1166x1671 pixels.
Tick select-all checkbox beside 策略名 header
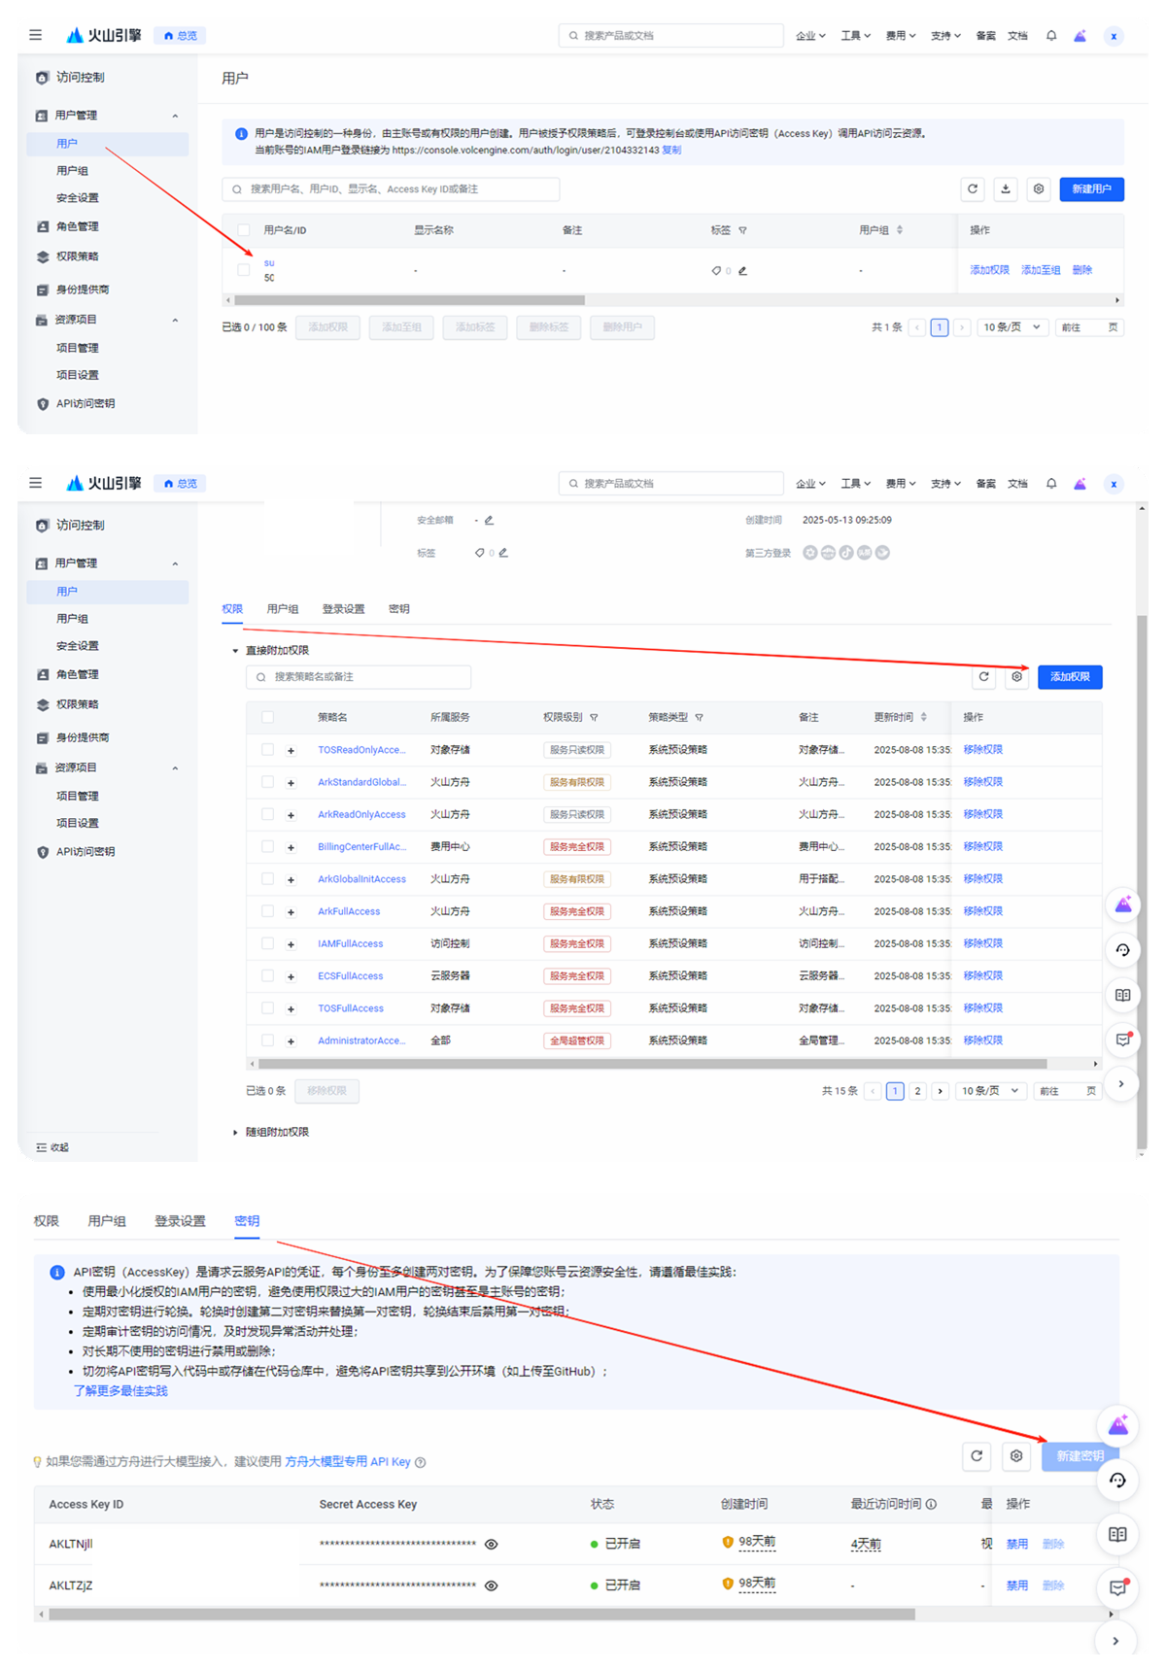pos(267,717)
